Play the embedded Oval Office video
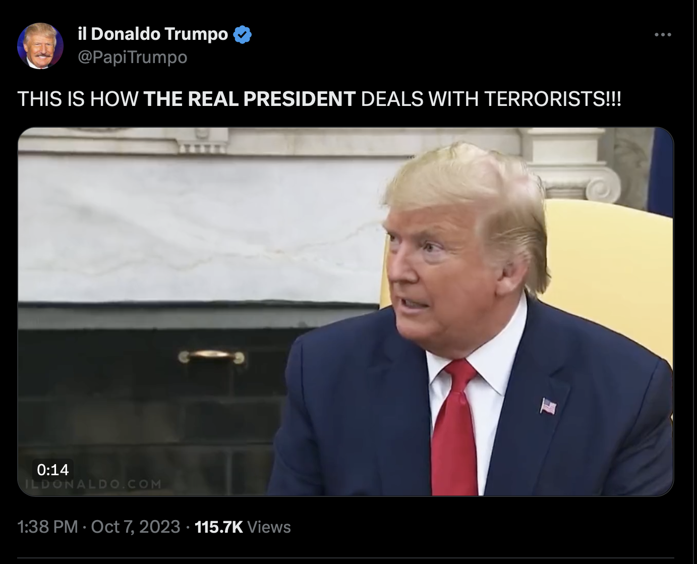The width and height of the screenshot is (697, 564). pyautogui.click(x=345, y=311)
